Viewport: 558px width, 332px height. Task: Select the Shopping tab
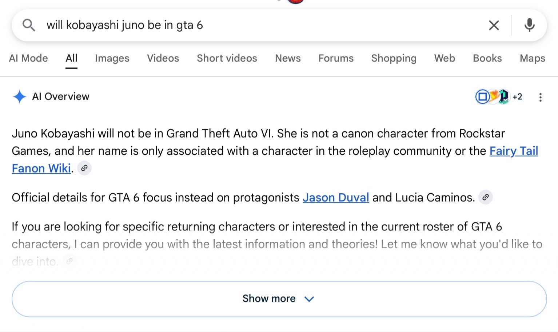point(394,58)
